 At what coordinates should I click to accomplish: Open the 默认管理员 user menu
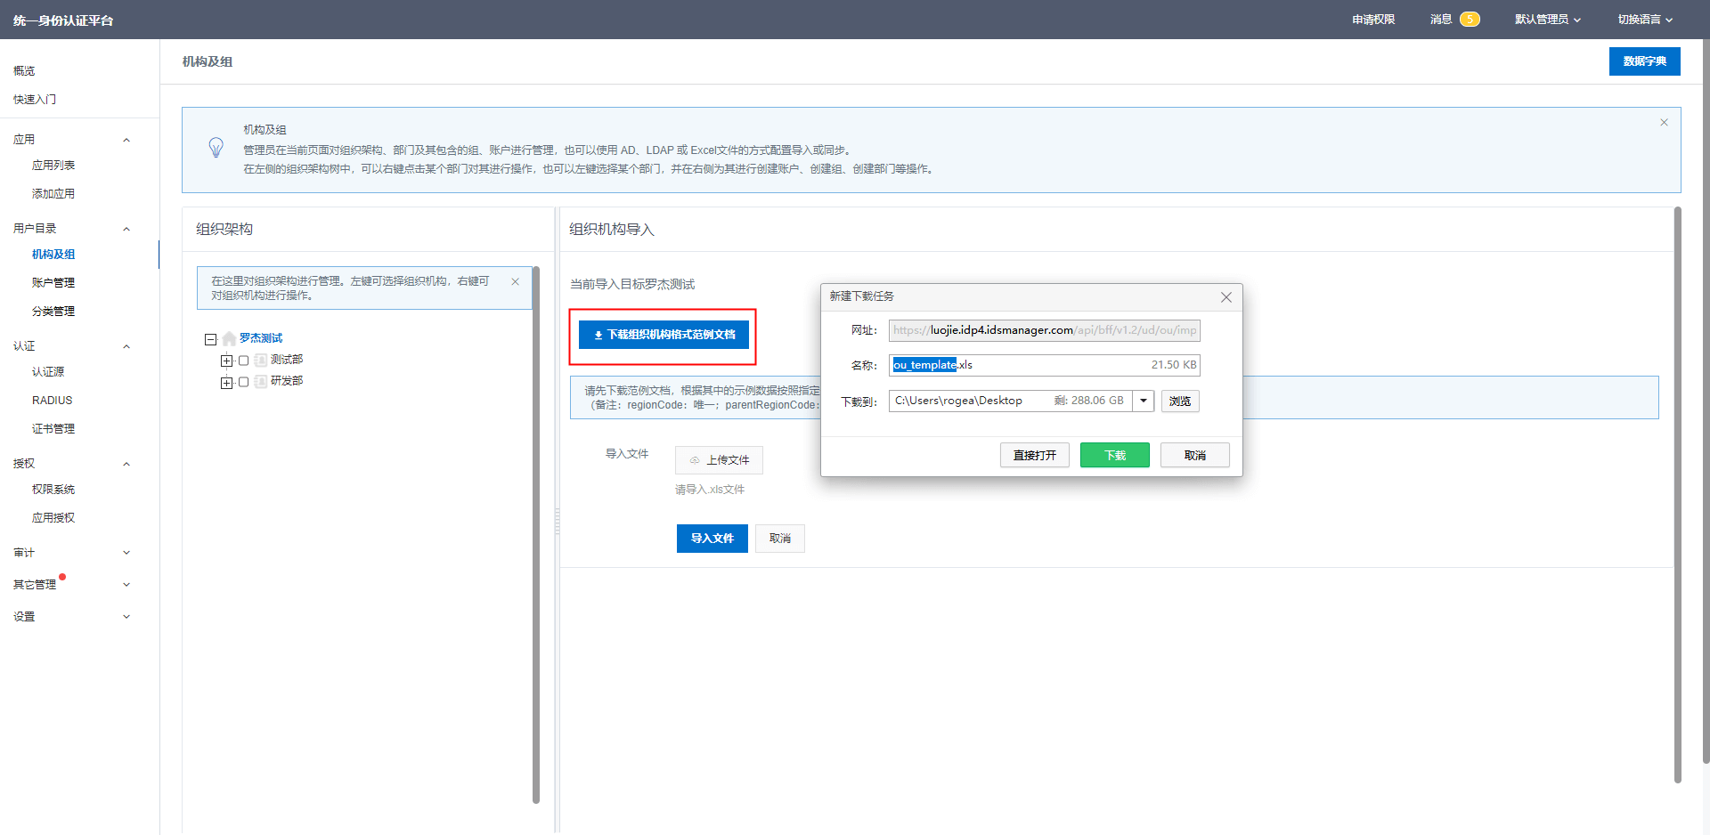[1547, 20]
